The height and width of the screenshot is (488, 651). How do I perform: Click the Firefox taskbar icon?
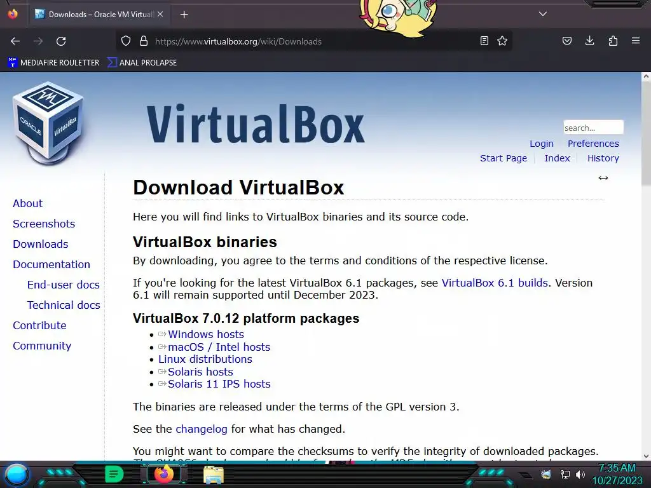click(x=163, y=474)
